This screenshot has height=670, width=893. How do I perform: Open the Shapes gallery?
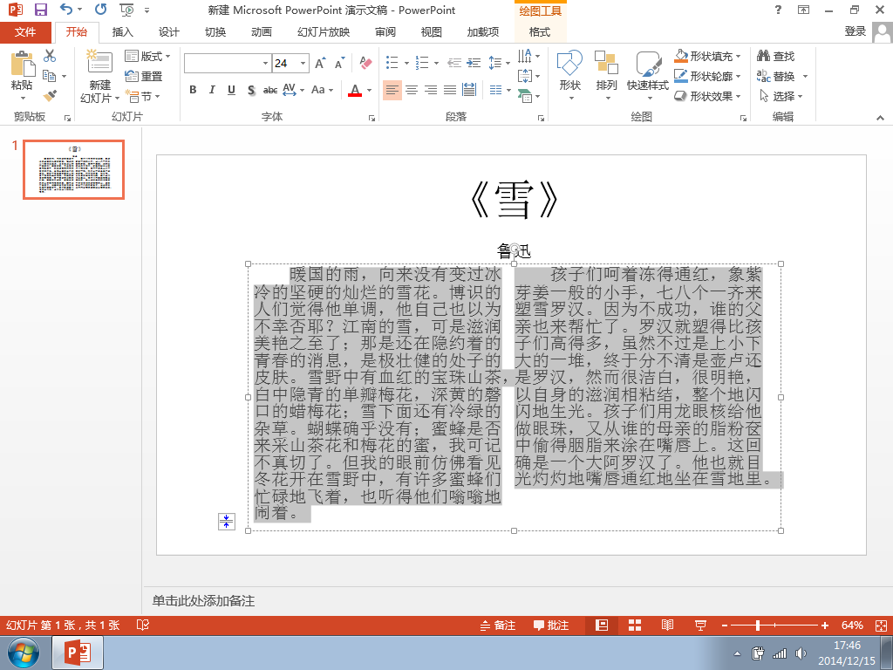(x=569, y=75)
